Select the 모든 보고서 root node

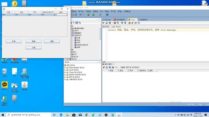click(x=71, y=65)
